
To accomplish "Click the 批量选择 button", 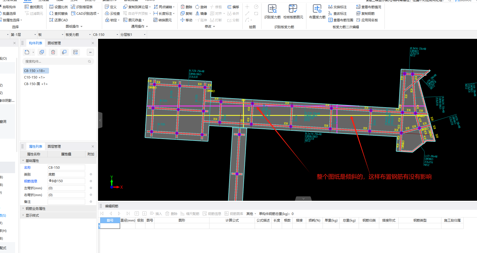I will pyautogui.click(x=8, y=13).
